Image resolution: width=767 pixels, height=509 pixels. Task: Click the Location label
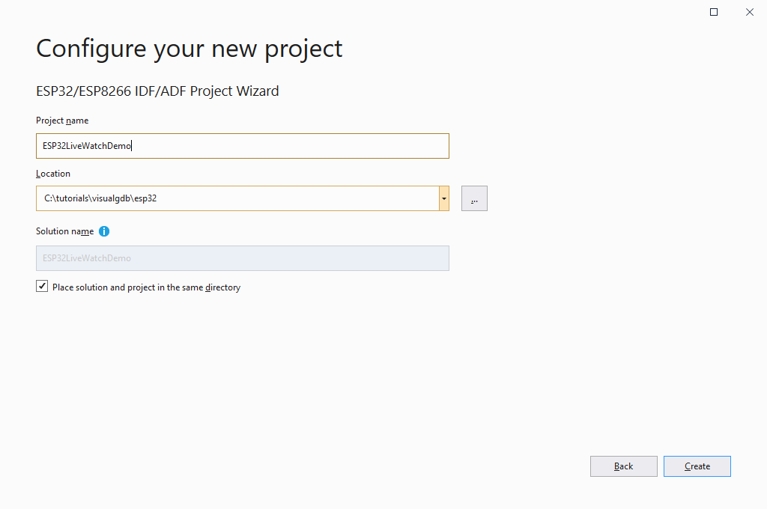click(x=53, y=174)
